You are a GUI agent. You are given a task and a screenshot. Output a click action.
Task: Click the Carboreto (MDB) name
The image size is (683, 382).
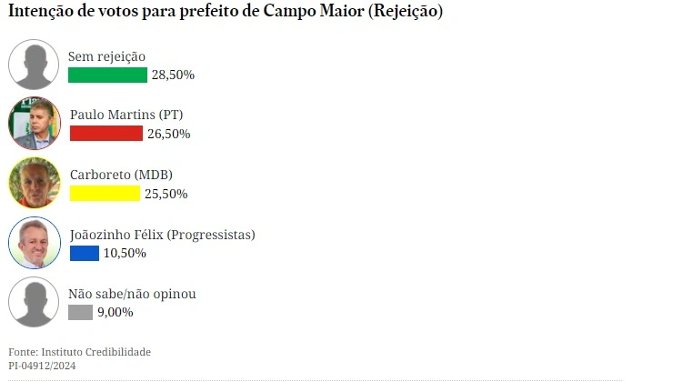[x=121, y=175]
